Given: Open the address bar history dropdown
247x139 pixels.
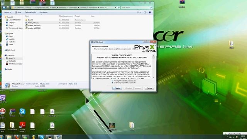Looking at the screenshot, I should [116, 7].
